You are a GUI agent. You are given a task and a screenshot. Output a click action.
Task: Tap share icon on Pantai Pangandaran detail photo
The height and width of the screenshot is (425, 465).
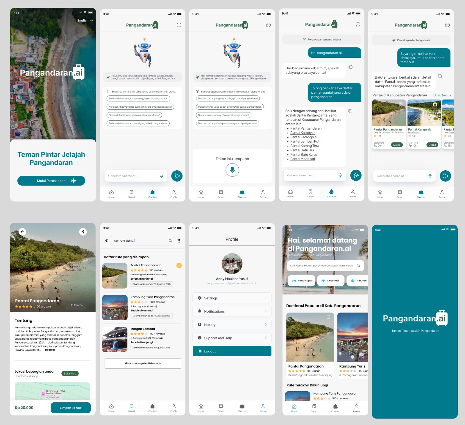pos(83,232)
